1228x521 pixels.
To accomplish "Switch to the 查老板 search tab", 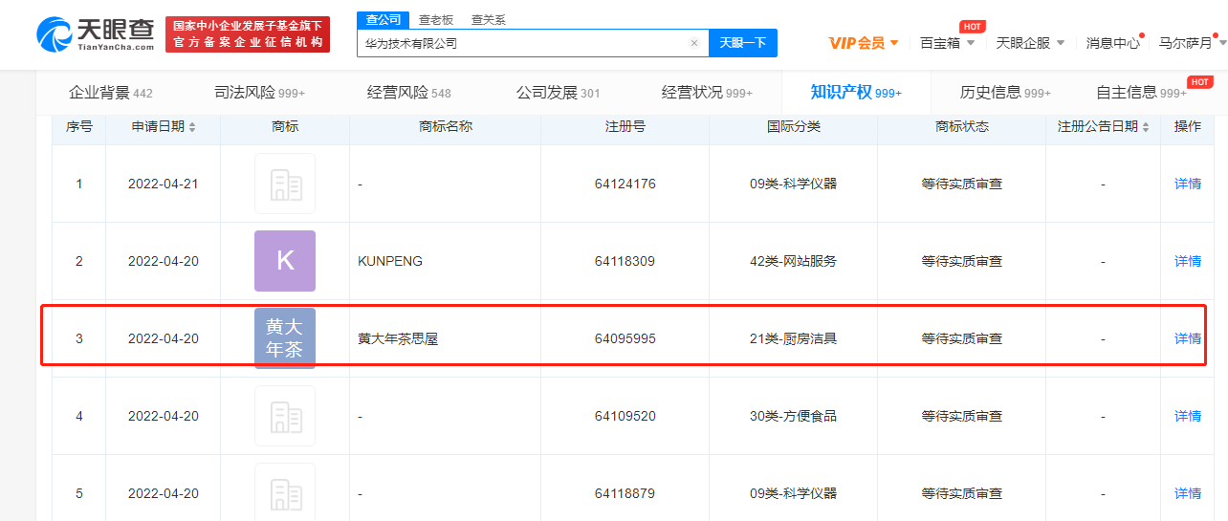I will [436, 20].
